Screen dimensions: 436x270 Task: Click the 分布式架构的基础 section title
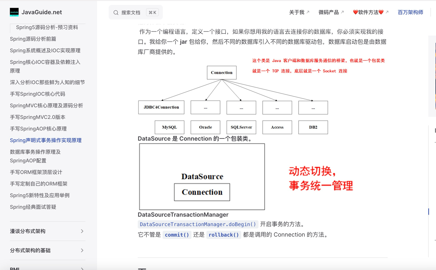click(30, 250)
